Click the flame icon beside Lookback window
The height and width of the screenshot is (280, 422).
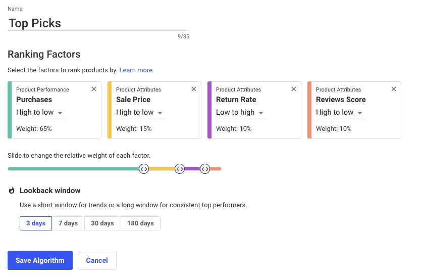coord(12,191)
